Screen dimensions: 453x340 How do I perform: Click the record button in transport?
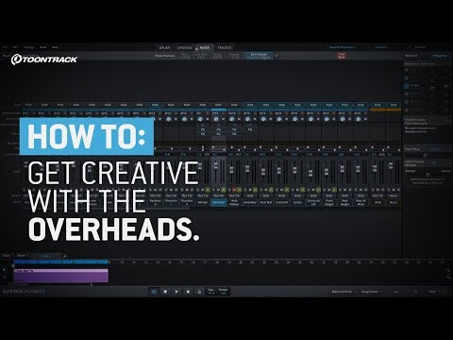coord(188,292)
